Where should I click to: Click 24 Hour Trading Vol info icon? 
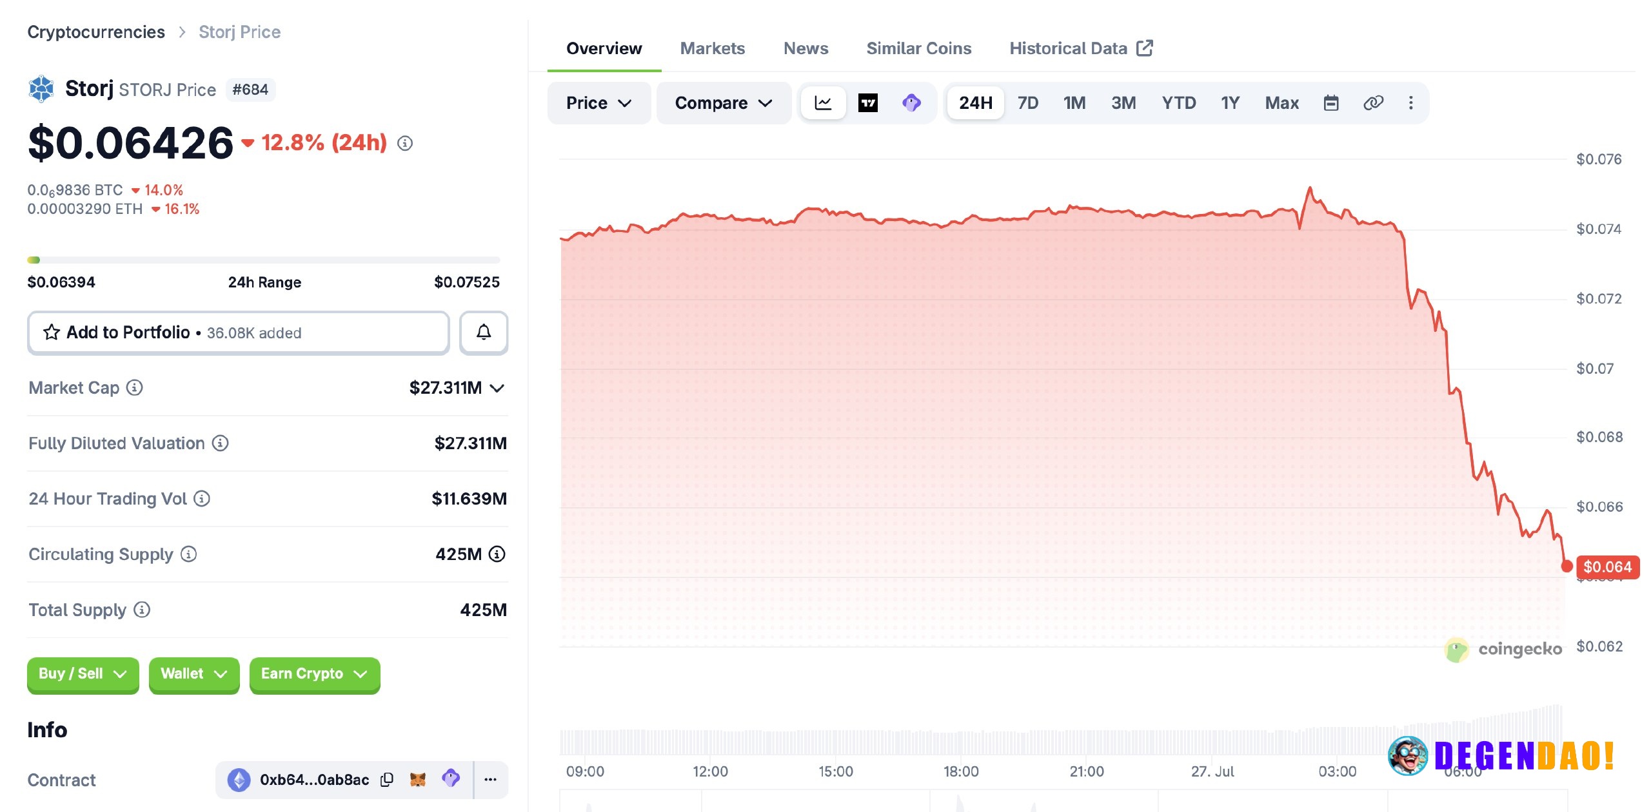pos(202,499)
